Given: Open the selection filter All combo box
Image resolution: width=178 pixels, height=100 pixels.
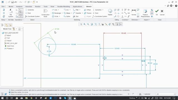Looking at the screenshot, I should (166, 94).
